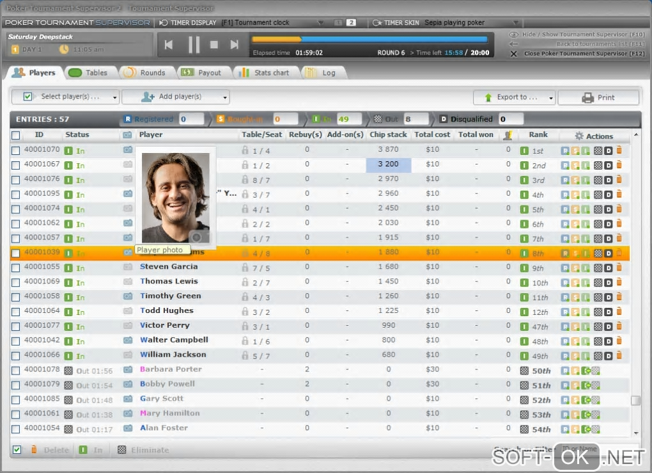The width and height of the screenshot is (652, 473).
Task: Delete Walter Campbell via trash icon
Action: tap(619, 341)
